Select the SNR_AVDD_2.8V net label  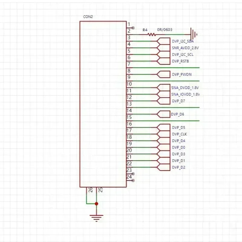coord(185,48)
